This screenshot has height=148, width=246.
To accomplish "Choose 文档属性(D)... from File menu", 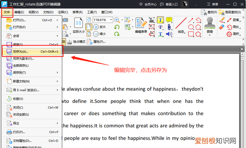I will (x=32, y=141).
